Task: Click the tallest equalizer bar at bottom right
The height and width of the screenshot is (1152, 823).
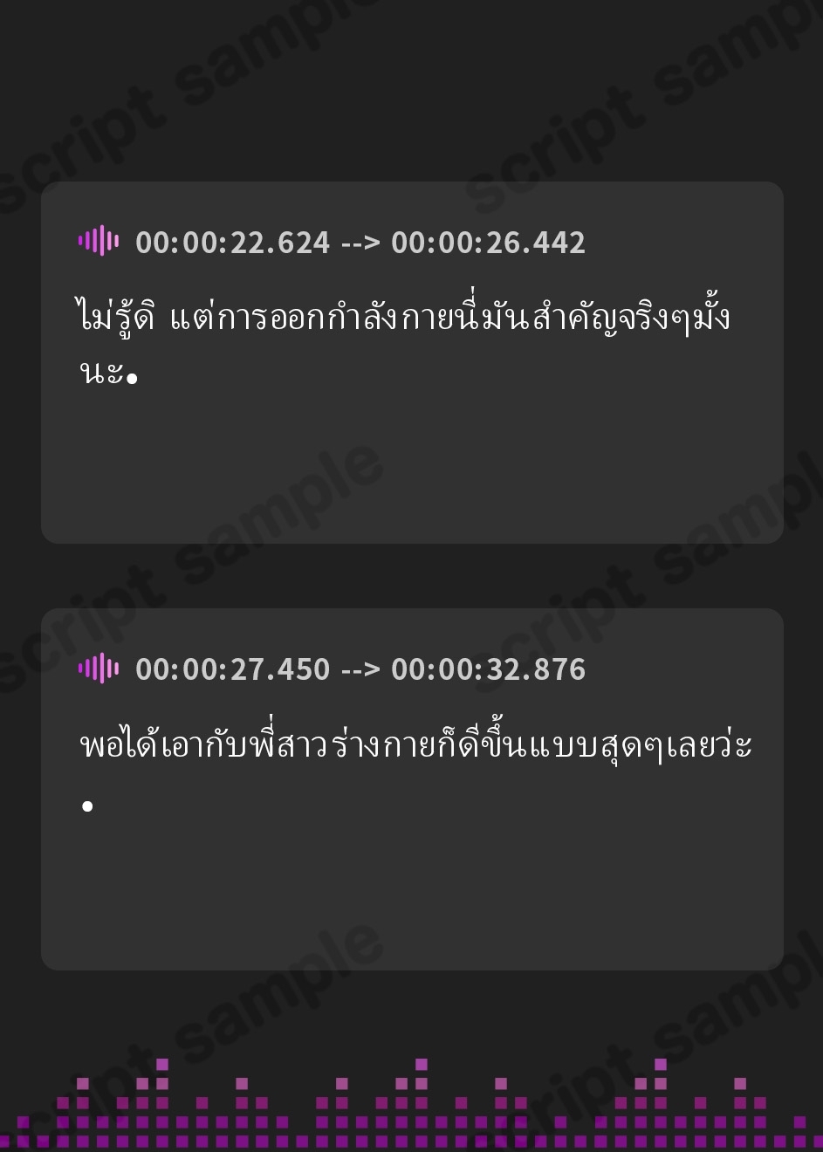Action: tap(661, 1103)
